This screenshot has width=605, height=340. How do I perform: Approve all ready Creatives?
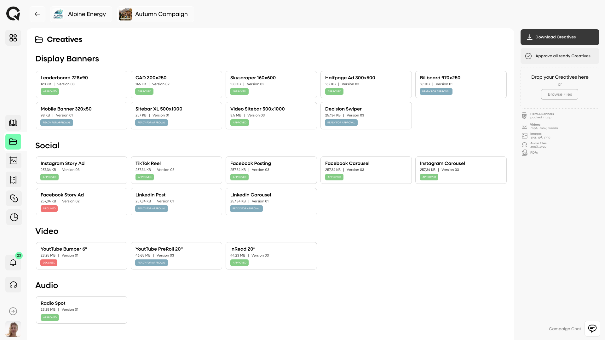coord(560,56)
